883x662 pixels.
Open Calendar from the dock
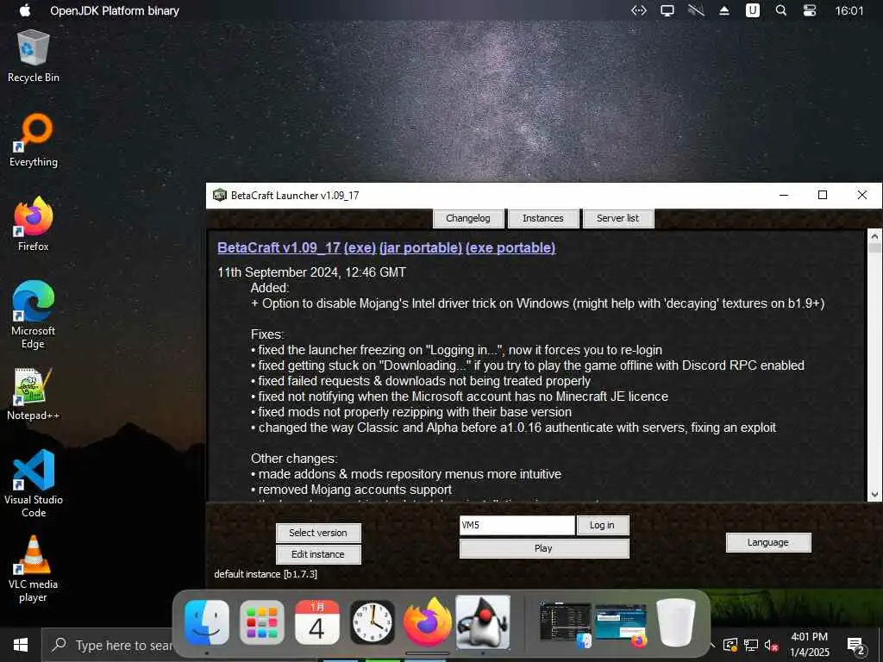[x=317, y=622]
